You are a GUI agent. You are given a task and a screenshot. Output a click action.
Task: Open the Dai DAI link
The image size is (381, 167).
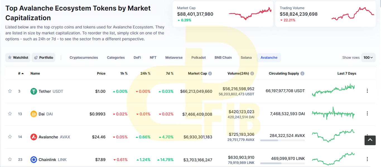tap(46, 114)
